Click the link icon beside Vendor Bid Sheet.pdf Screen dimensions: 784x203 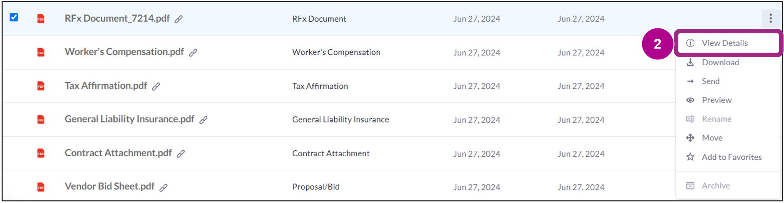click(163, 187)
